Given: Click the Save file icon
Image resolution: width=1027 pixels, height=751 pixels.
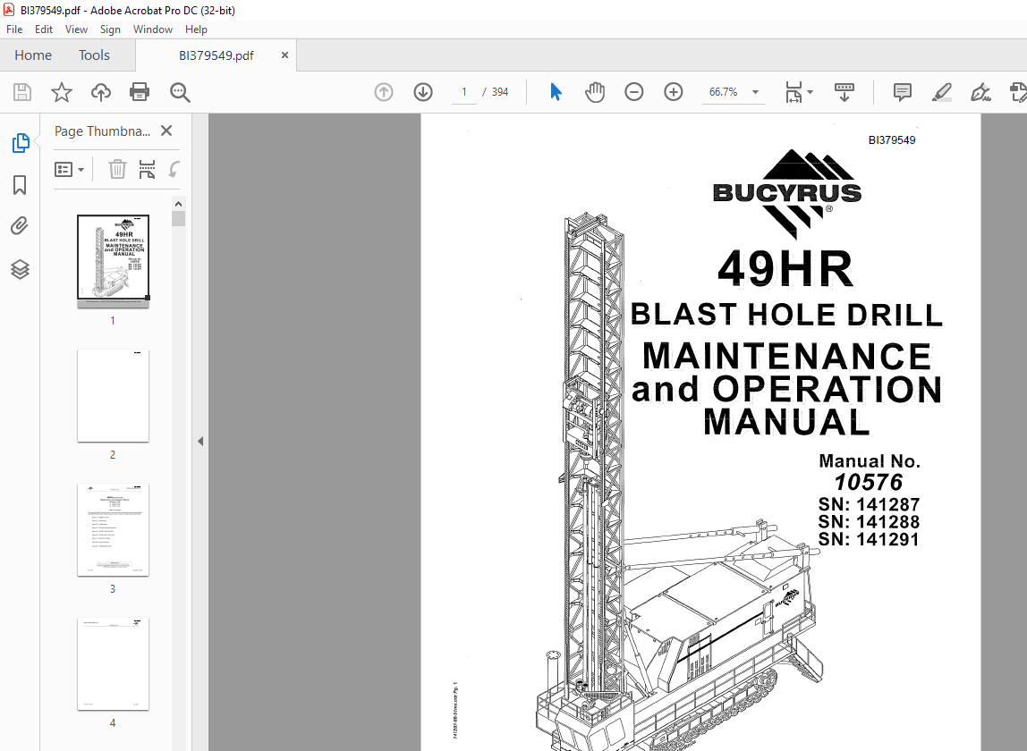Looking at the screenshot, I should (x=22, y=92).
